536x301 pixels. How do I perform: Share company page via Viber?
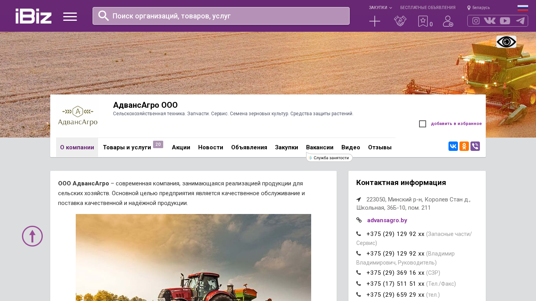coord(475,146)
